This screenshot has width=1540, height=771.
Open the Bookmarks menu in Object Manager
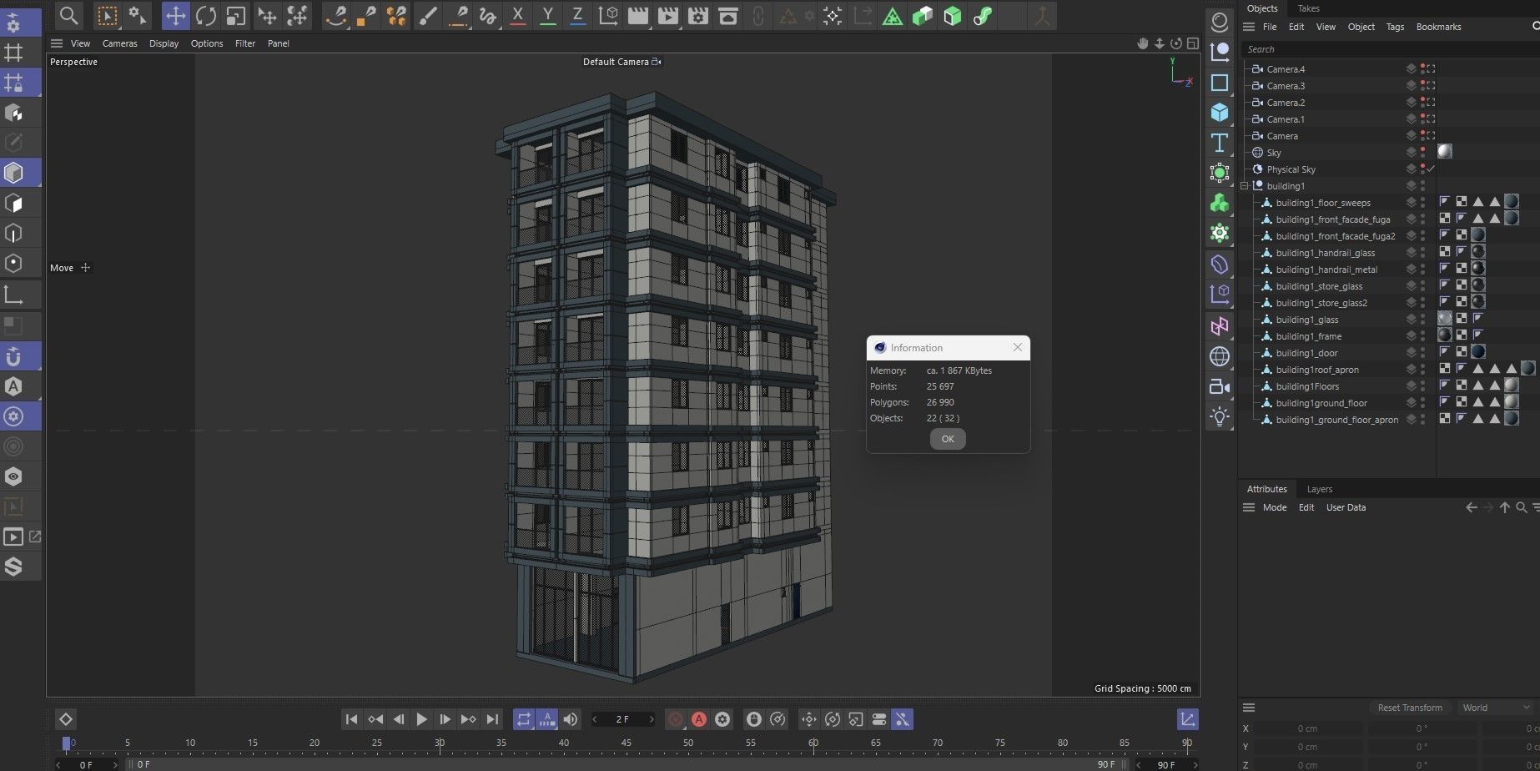[1438, 27]
